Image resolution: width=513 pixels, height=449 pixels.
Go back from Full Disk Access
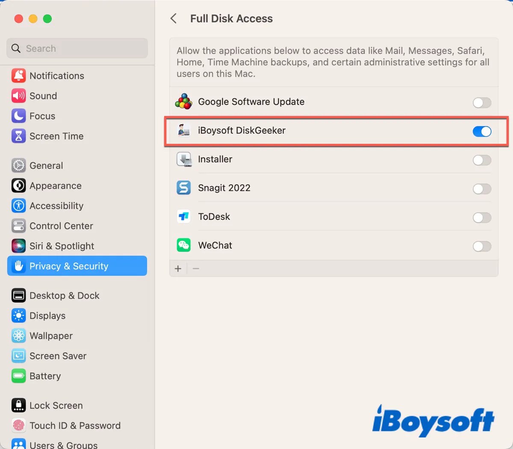point(174,18)
